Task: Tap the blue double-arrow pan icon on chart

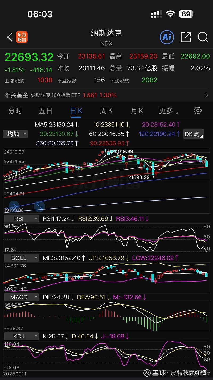Action: point(14,206)
